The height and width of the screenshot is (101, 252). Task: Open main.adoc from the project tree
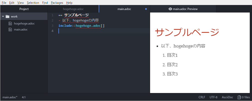click(21, 29)
